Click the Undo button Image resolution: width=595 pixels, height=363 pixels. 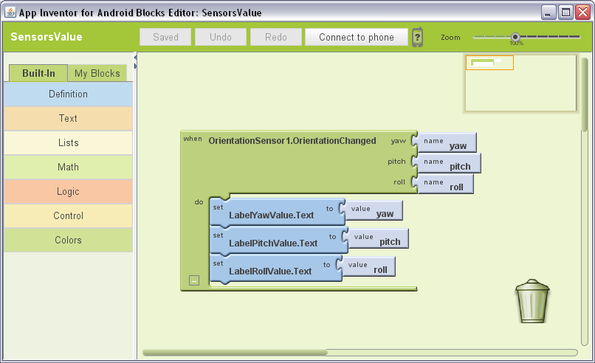(221, 37)
